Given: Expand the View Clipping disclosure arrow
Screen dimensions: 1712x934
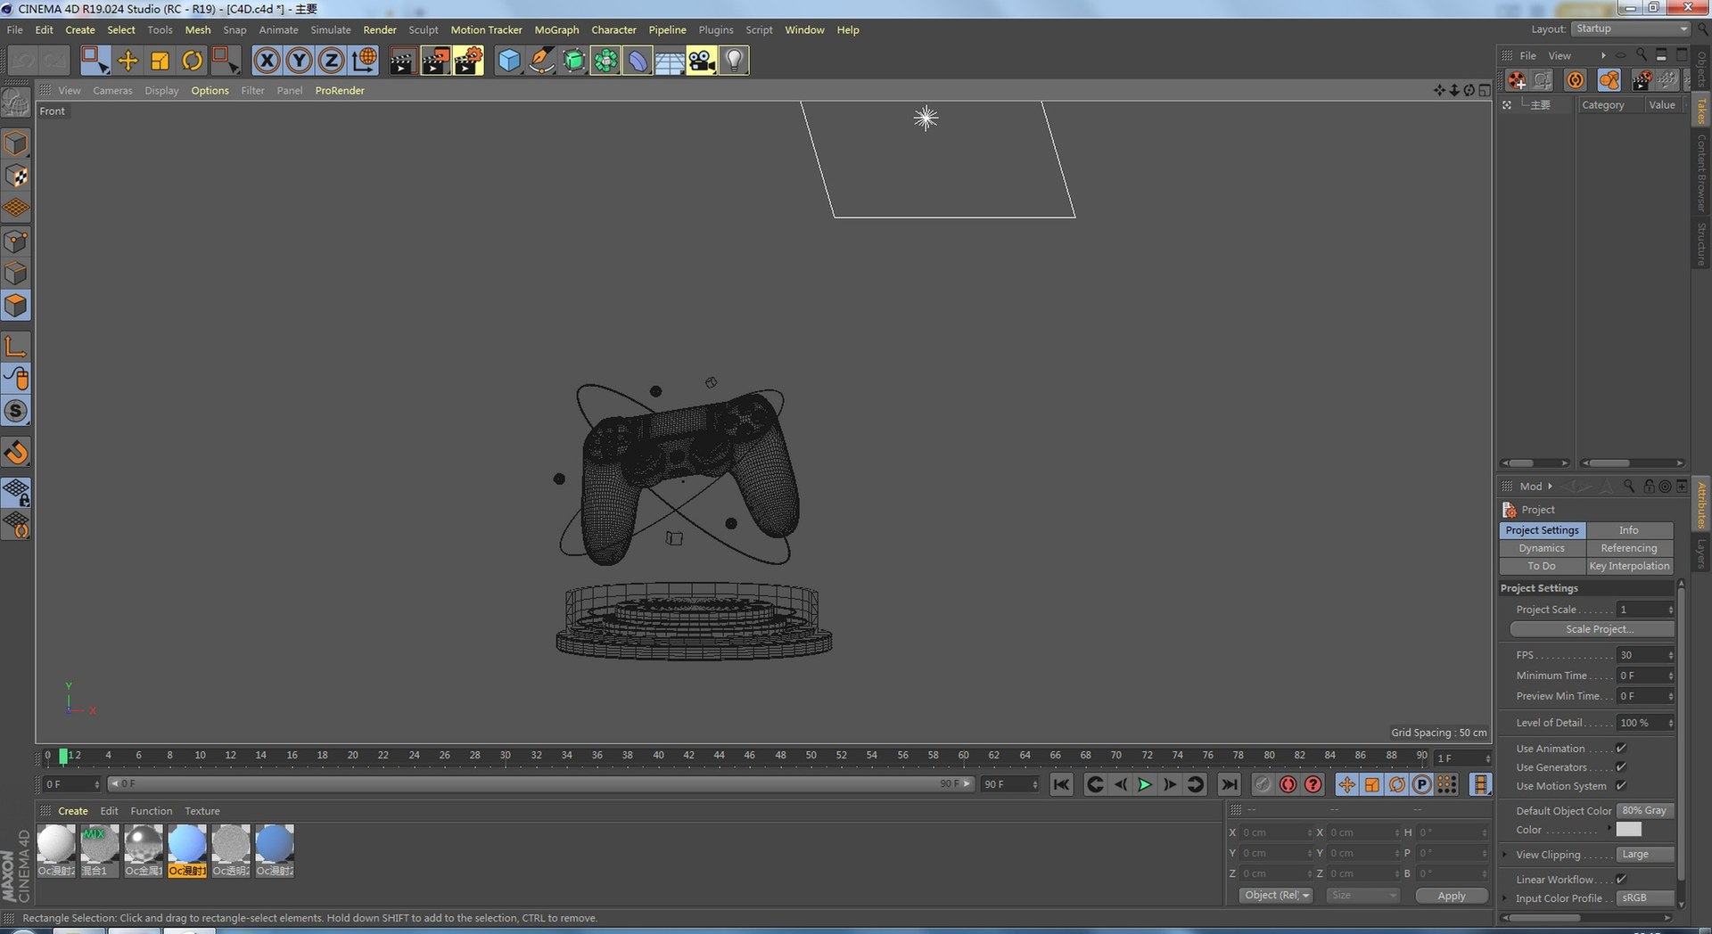Looking at the screenshot, I should coord(1505,855).
